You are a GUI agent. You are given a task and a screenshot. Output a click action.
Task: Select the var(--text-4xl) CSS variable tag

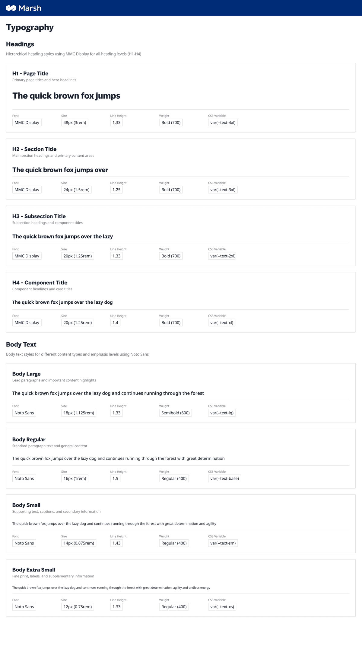223,123
